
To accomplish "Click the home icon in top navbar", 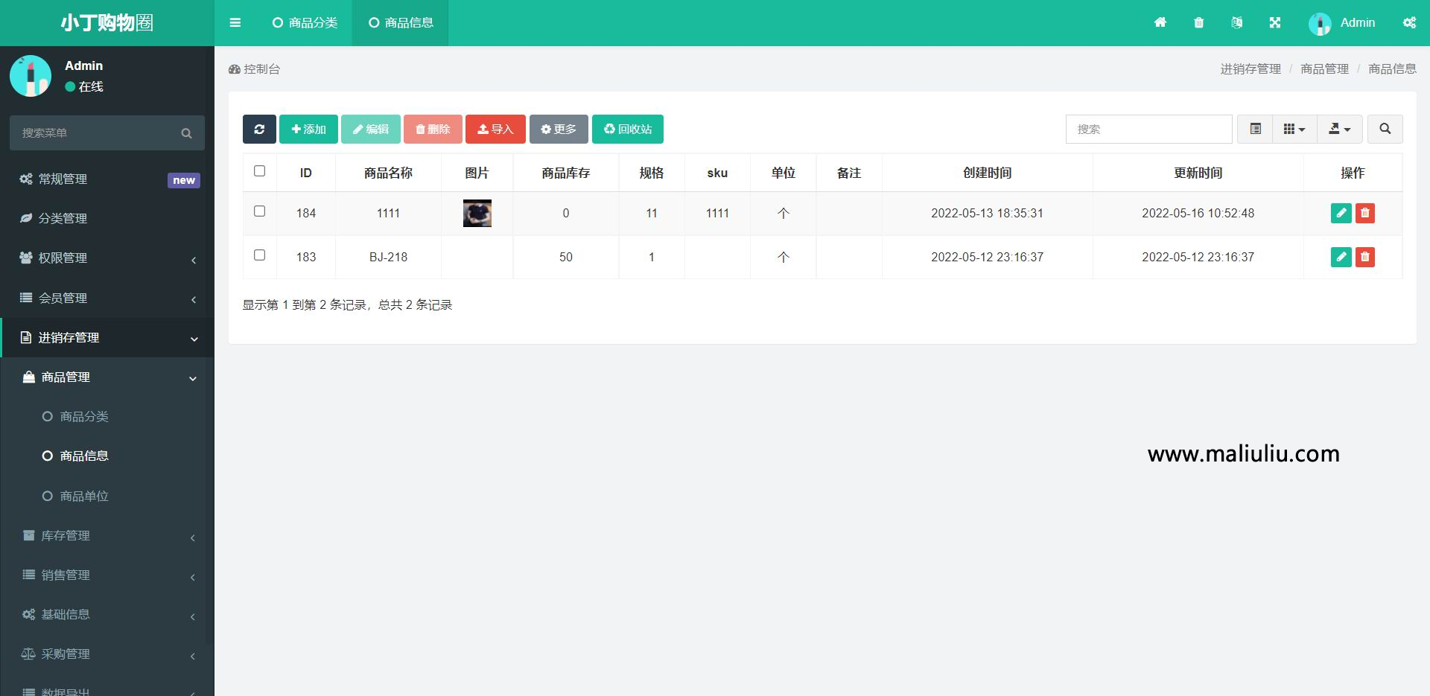I will pyautogui.click(x=1160, y=22).
